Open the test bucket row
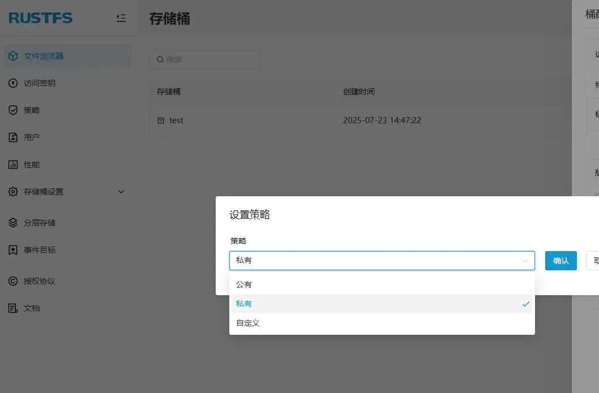Screen dimensions: 599x393 pyautogui.click(x=176, y=120)
